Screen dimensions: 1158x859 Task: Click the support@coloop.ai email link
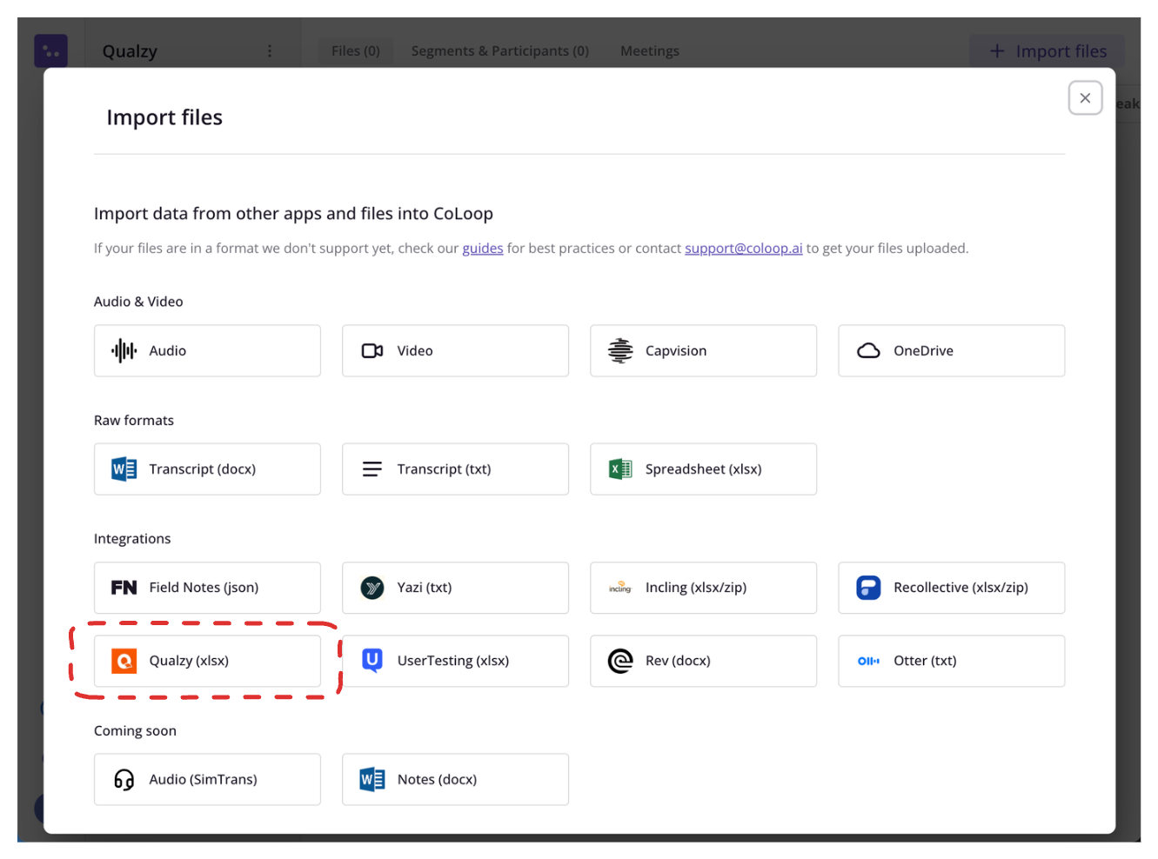click(744, 249)
